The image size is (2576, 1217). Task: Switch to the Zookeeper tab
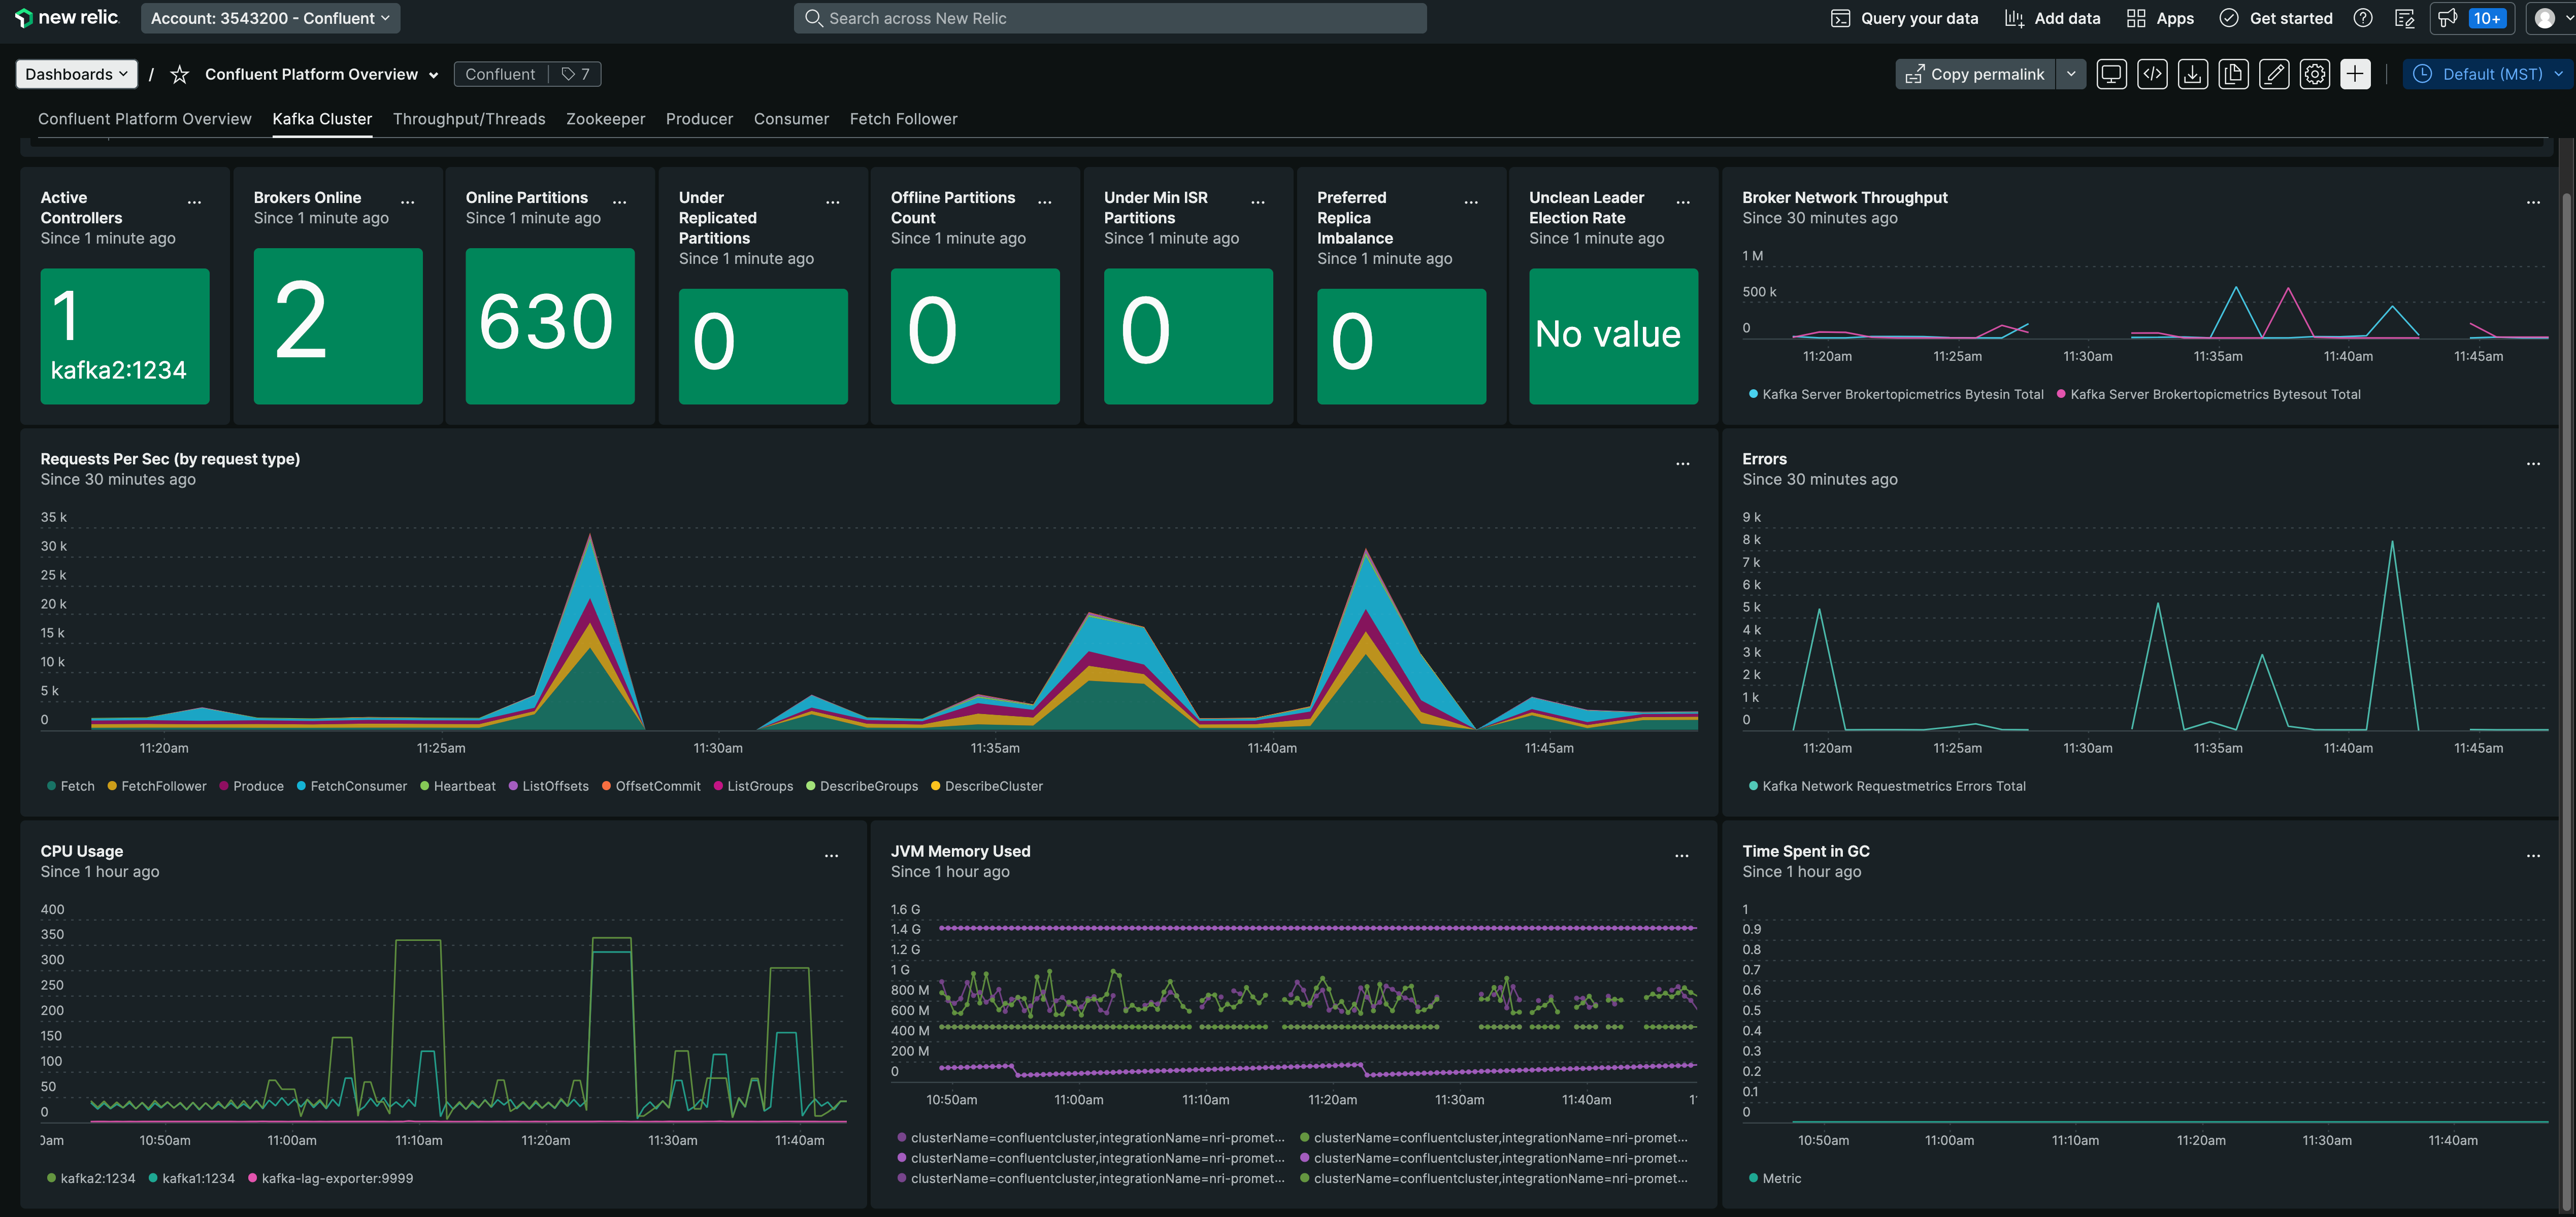(x=605, y=119)
